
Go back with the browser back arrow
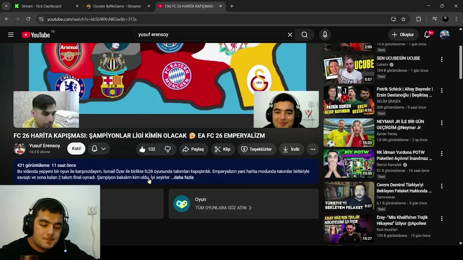pos(7,19)
